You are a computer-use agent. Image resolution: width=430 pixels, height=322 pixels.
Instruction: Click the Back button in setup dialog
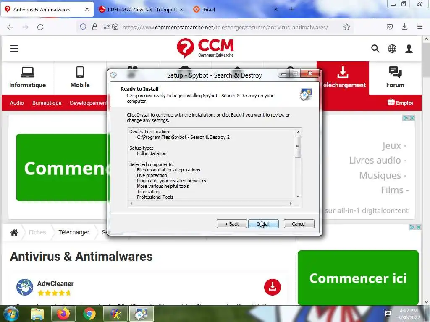point(232,224)
